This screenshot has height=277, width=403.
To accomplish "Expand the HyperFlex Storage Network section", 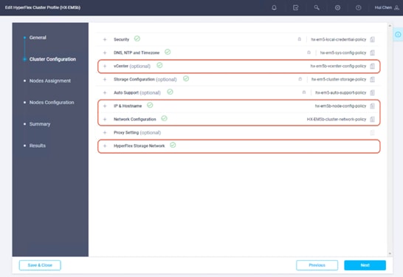I will pyautogui.click(x=105, y=146).
